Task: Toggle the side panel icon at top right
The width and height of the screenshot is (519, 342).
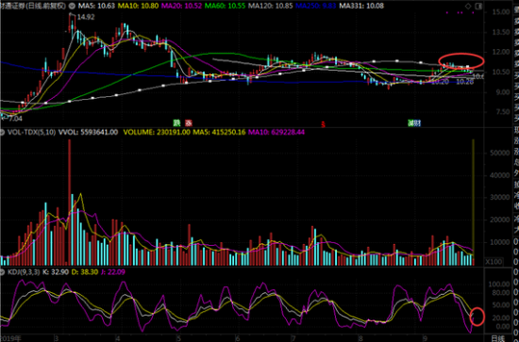Action: click(477, 6)
